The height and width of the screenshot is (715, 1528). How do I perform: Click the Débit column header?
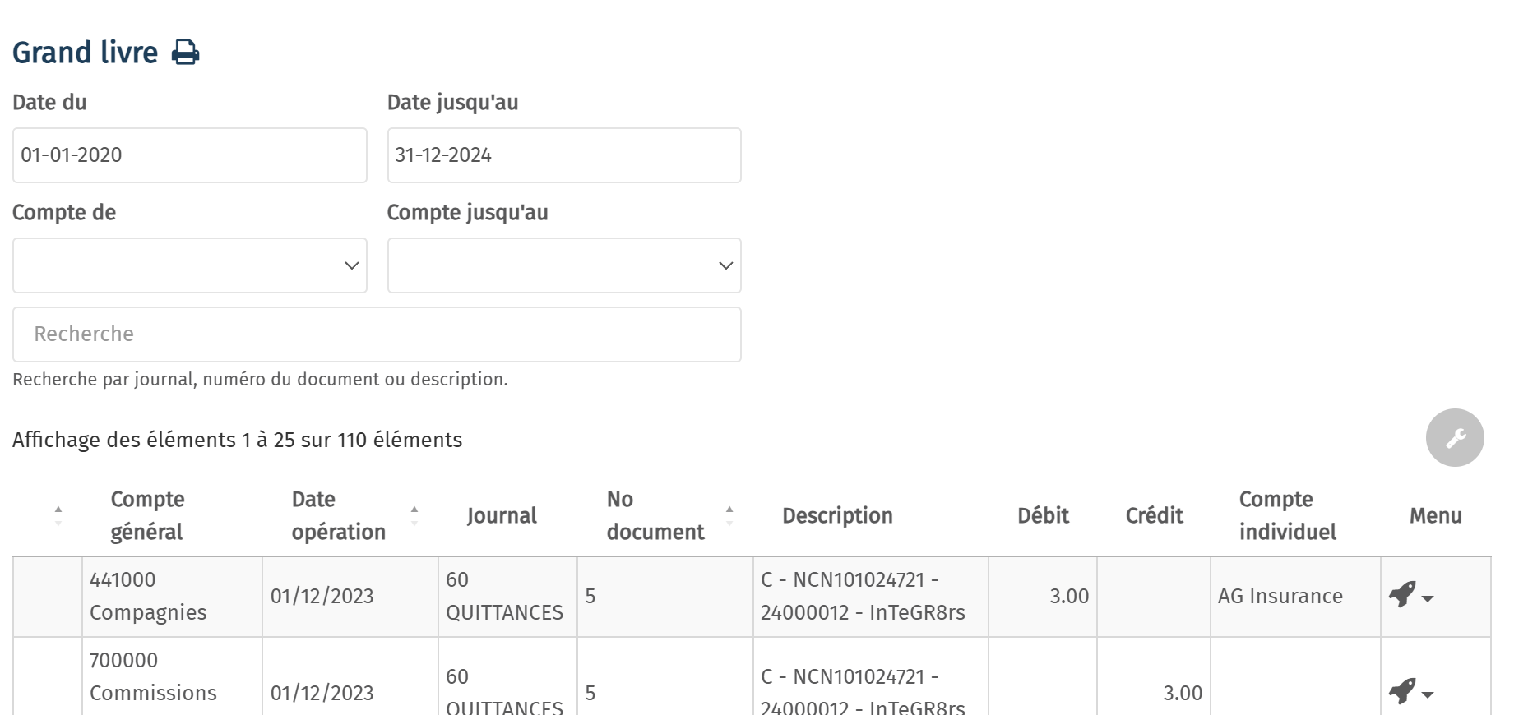point(1043,515)
